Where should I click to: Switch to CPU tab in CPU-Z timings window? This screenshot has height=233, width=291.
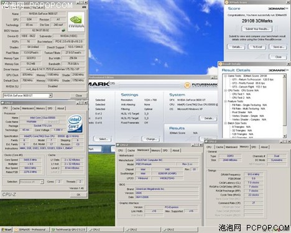(x=209, y=147)
